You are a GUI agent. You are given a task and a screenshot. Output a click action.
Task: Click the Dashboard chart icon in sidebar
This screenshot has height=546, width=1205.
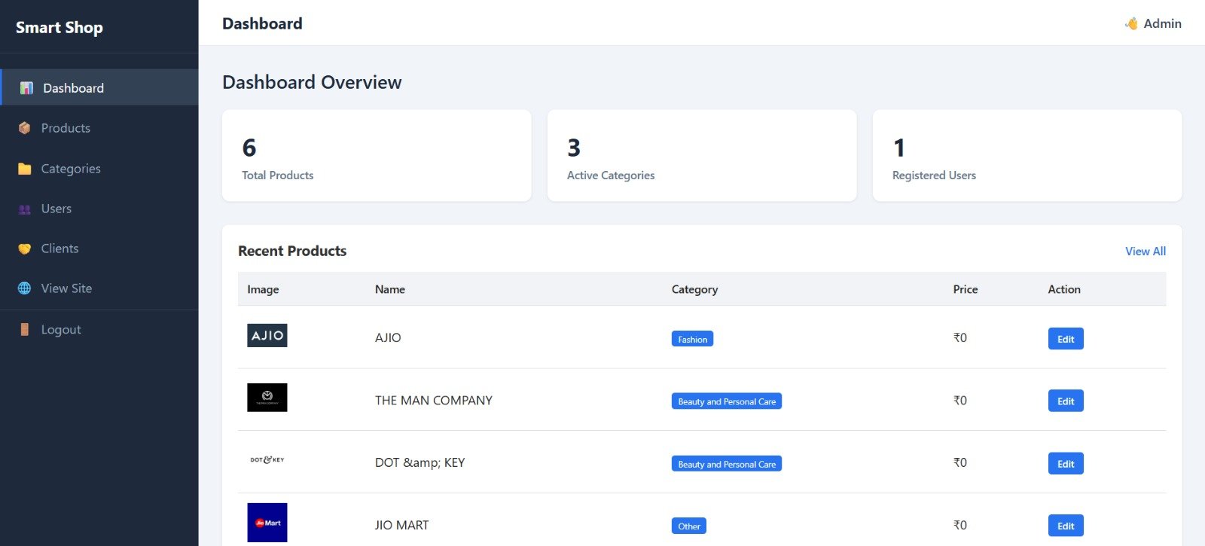point(26,88)
